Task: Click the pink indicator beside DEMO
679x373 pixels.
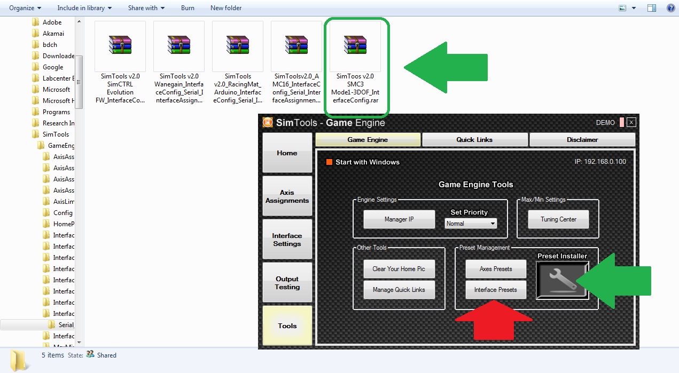Action: pos(622,122)
